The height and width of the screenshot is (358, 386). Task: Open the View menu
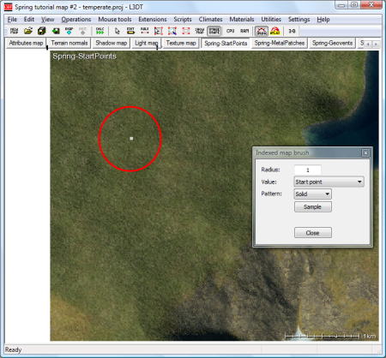[47, 20]
